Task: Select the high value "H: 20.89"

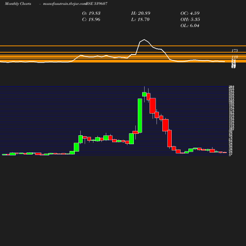Action: point(141,13)
